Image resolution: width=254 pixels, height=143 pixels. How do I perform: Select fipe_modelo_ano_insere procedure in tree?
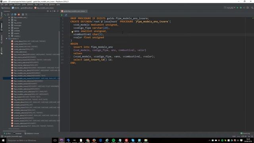pos(31,78)
